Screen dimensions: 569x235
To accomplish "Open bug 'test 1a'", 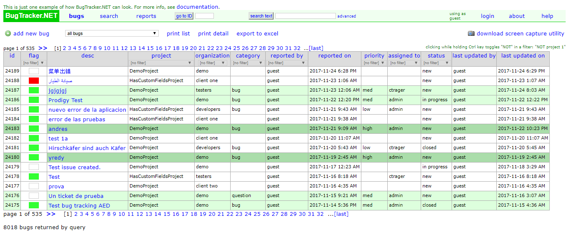I will pos(58,138).
